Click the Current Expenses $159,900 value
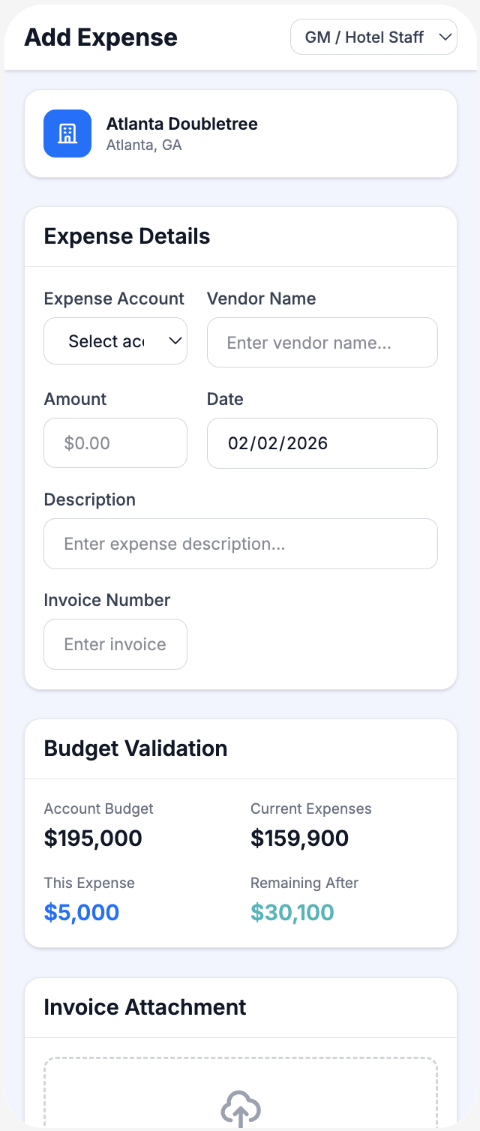This screenshot has width=480, height=1131. pyautogui.click(x=300, y=838)
